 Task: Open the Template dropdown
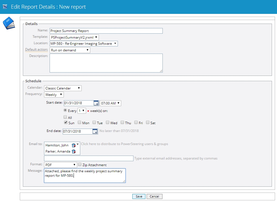[x=74, y=37]
